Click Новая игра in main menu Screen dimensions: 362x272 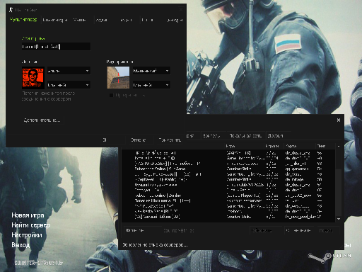pos(28,215)
